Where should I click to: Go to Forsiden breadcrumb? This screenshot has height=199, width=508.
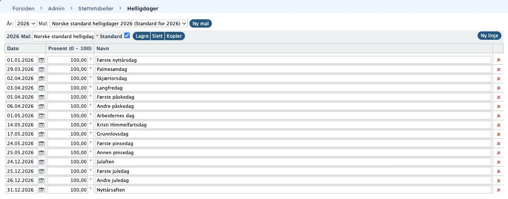(24, 8)
